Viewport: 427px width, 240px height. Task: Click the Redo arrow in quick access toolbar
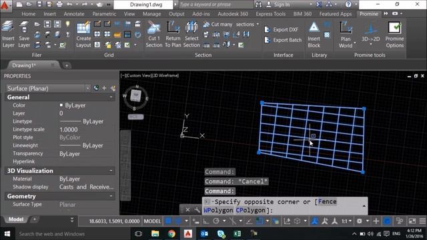point(85,5)
